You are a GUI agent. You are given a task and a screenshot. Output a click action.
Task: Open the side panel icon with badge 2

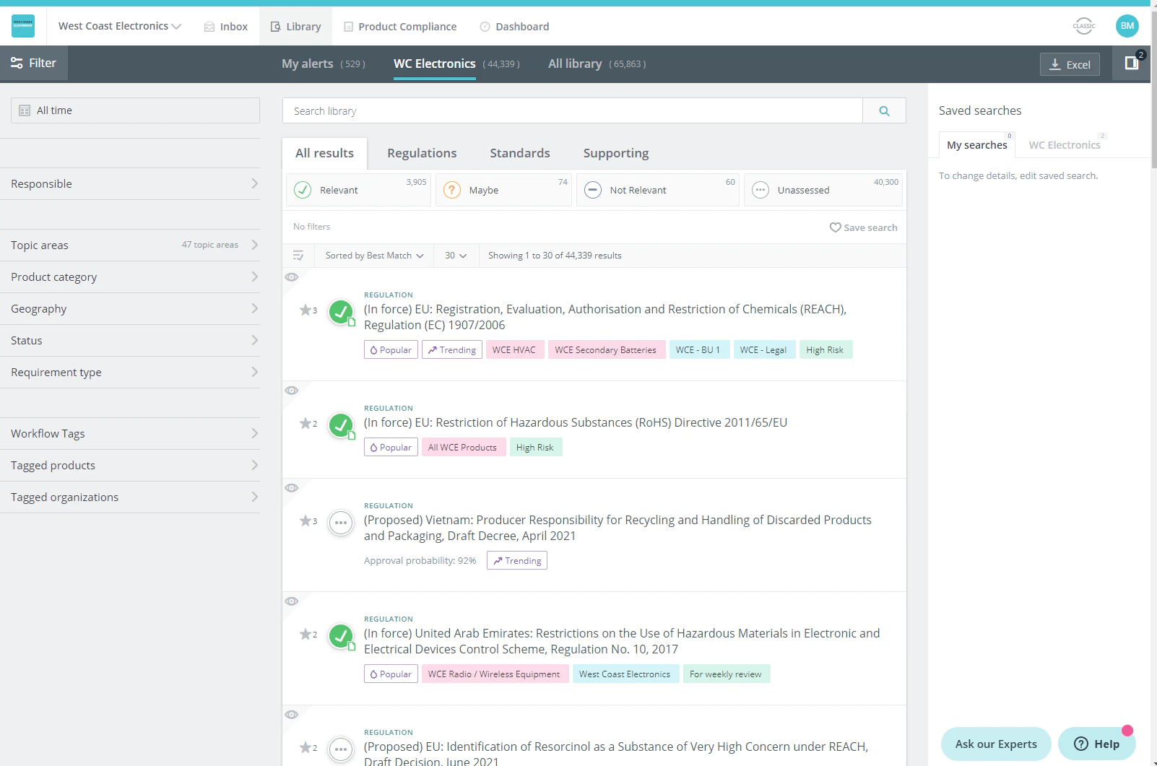[1132, 64]
